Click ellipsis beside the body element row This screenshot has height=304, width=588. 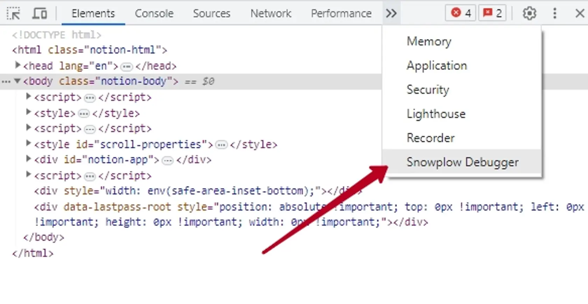pos(6,82)
